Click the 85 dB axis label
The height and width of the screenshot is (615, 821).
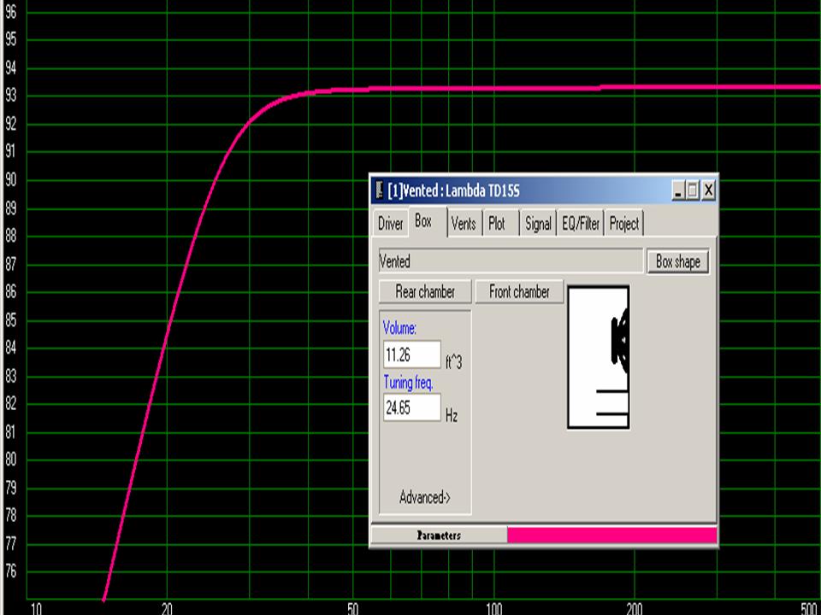click(10, 319)
